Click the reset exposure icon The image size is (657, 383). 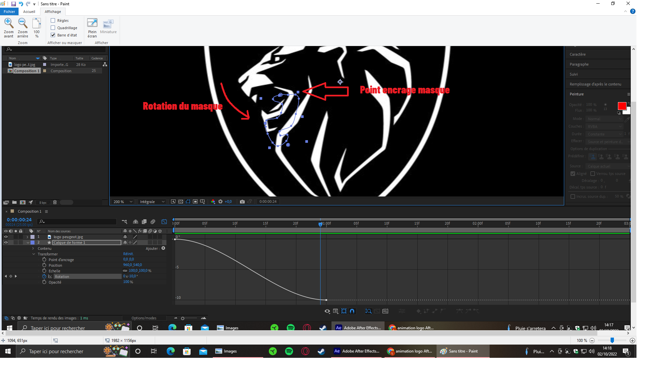pyautogui.click(x=220, y=201)
